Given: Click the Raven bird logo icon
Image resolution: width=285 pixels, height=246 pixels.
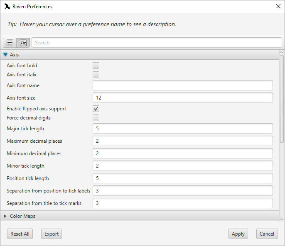Looking at the screenshot, I should click(x=7, y=6).
